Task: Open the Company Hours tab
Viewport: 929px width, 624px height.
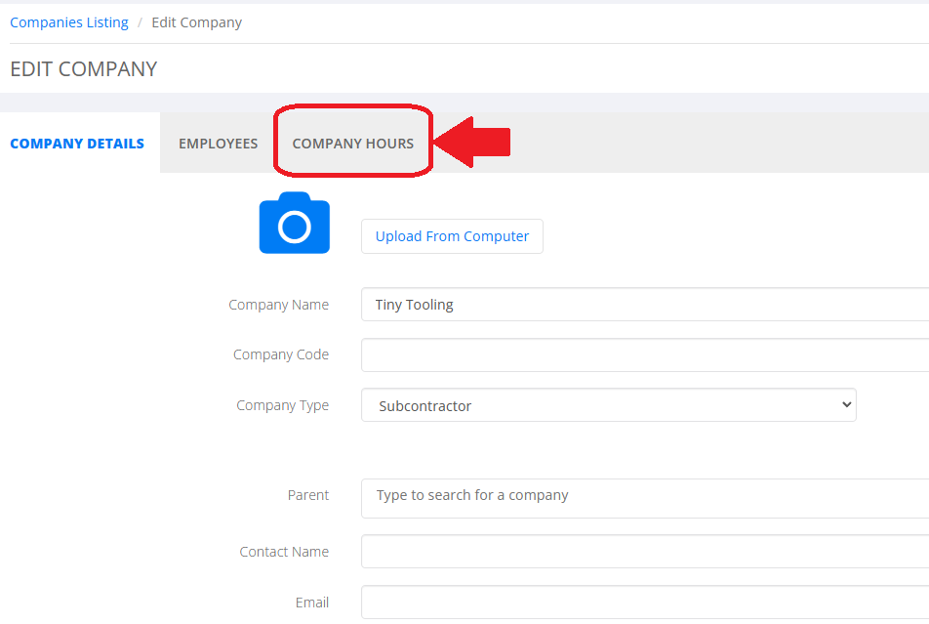Action: 353,144
